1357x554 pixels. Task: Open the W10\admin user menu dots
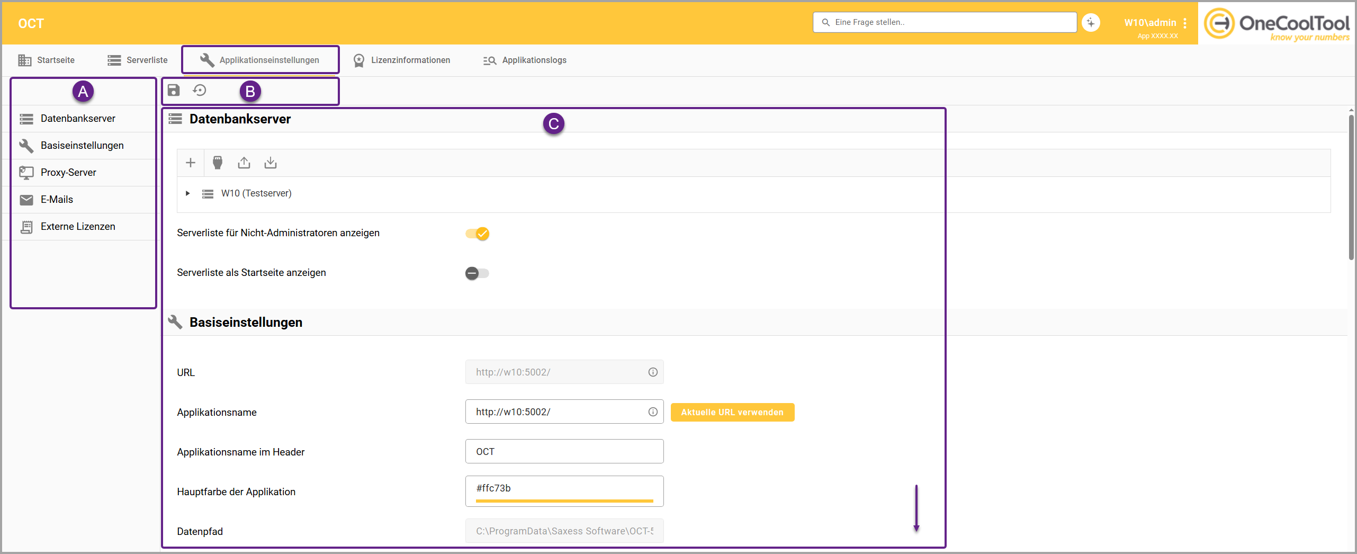tap(1185, 23)
